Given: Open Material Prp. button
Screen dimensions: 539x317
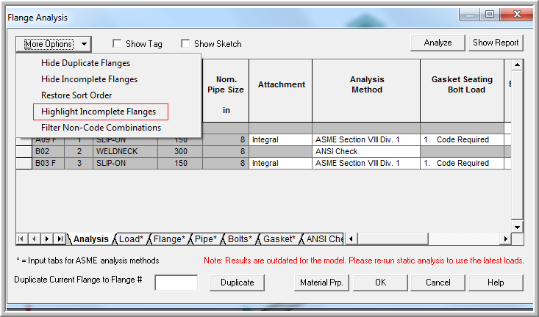Looking at the screenshot, I should 321,283.
